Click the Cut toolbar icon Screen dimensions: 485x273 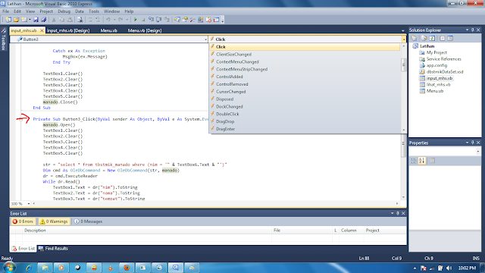54,20
